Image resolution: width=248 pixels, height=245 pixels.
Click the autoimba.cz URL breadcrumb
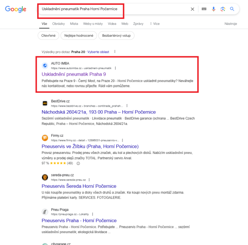pyautogui.click(x=81, y=68)
